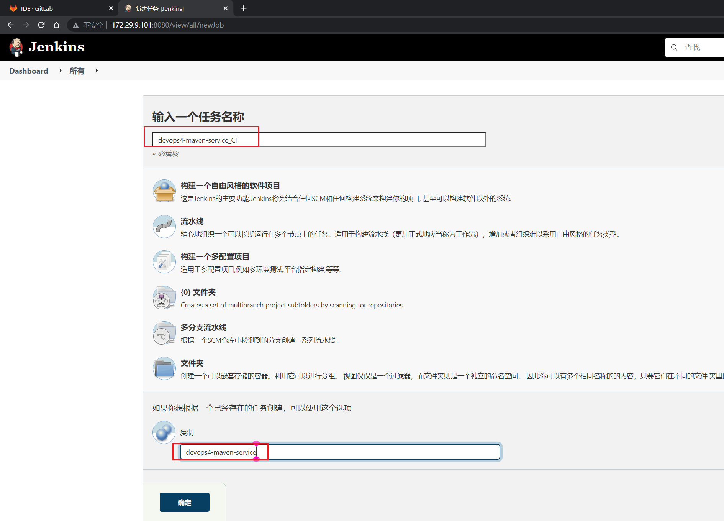Choose the 构建一个自由风格的软件项目 job type
The width and height of the screenshot is (724, 521).
230,186
